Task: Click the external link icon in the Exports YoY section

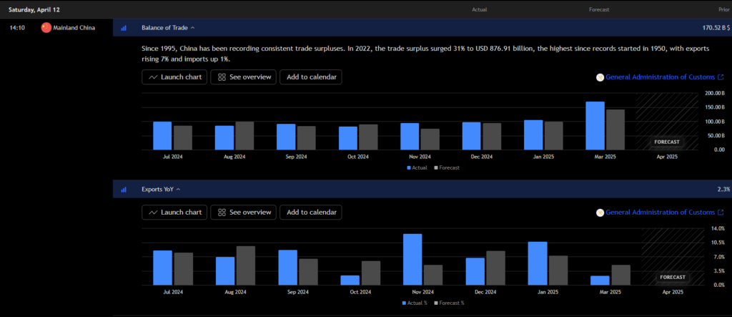Action: click(721, 213)
